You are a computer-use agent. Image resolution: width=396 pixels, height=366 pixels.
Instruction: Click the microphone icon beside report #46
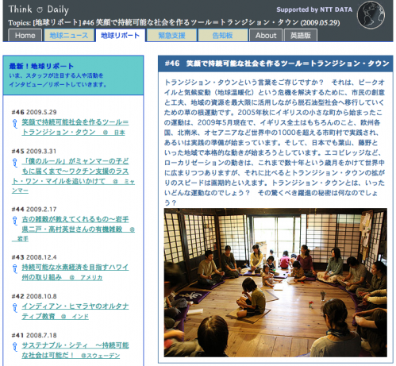(x=15, y=123)
